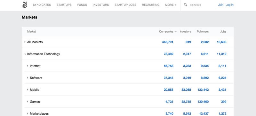This screenshot has height=116, width=256.
Task: Click Games companies count 4,725
Action: click(x=169, y=102)
